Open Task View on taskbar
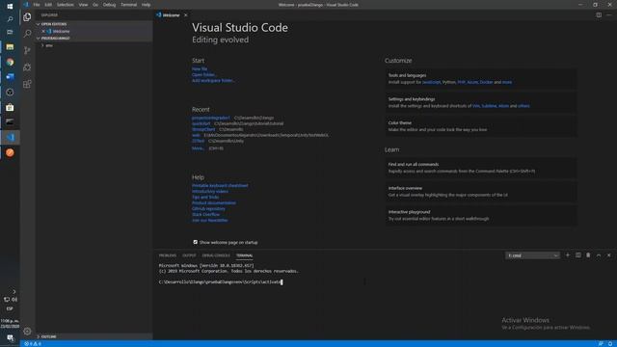The image size is (617, 347). pos(10,32)
